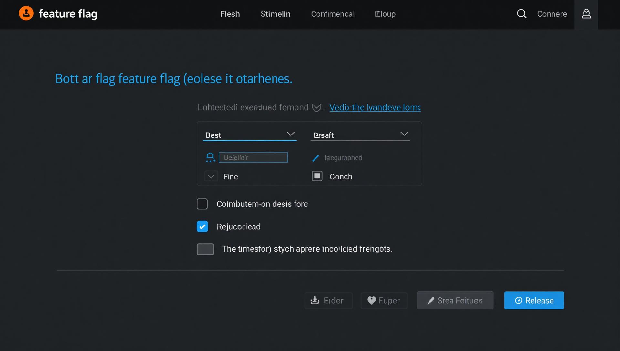
Task: Click the Srea Feitues button
Action: click(x=455, y=301)
